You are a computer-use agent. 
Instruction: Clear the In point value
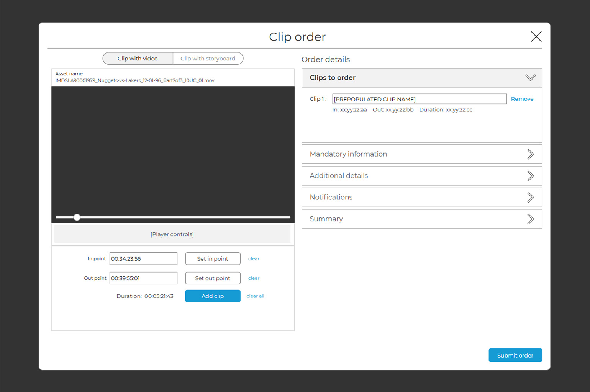pyautogui.click(x=254, y=259)
